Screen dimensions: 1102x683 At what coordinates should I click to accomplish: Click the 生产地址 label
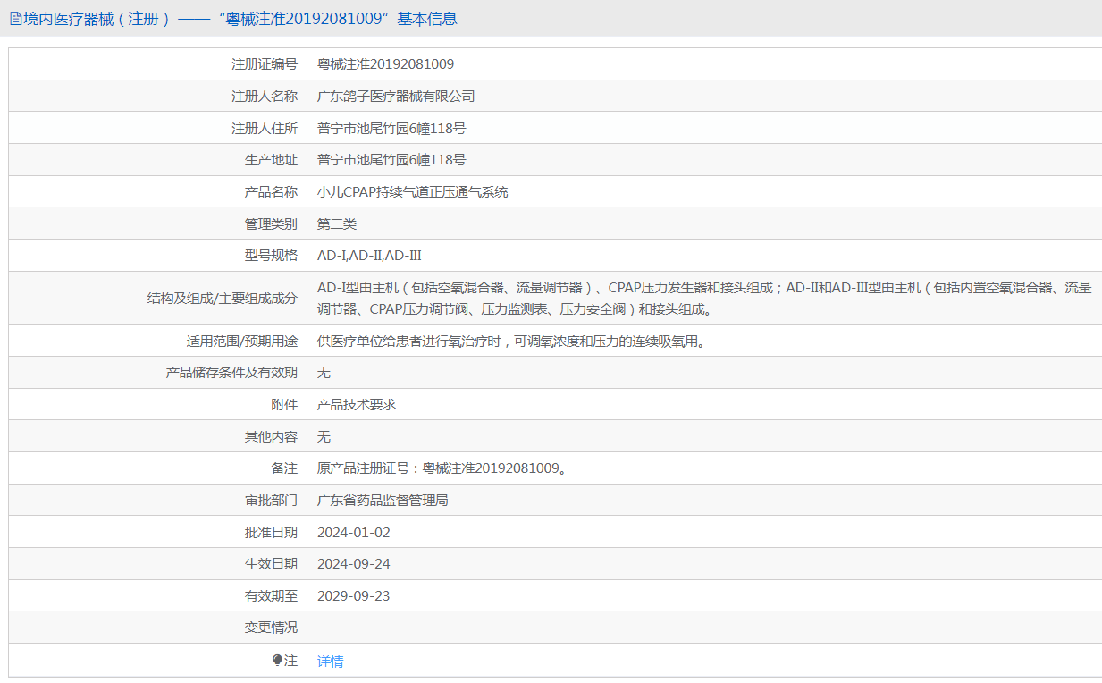[271, 160]
